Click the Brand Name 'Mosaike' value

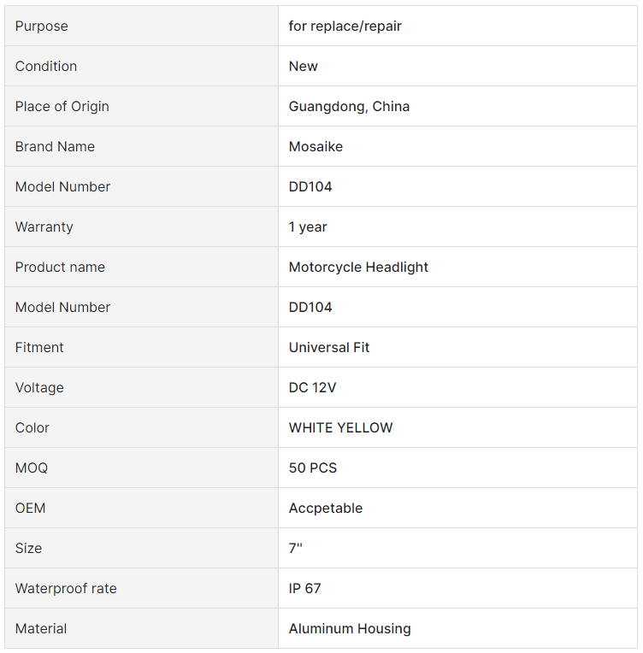coord(316,147)
